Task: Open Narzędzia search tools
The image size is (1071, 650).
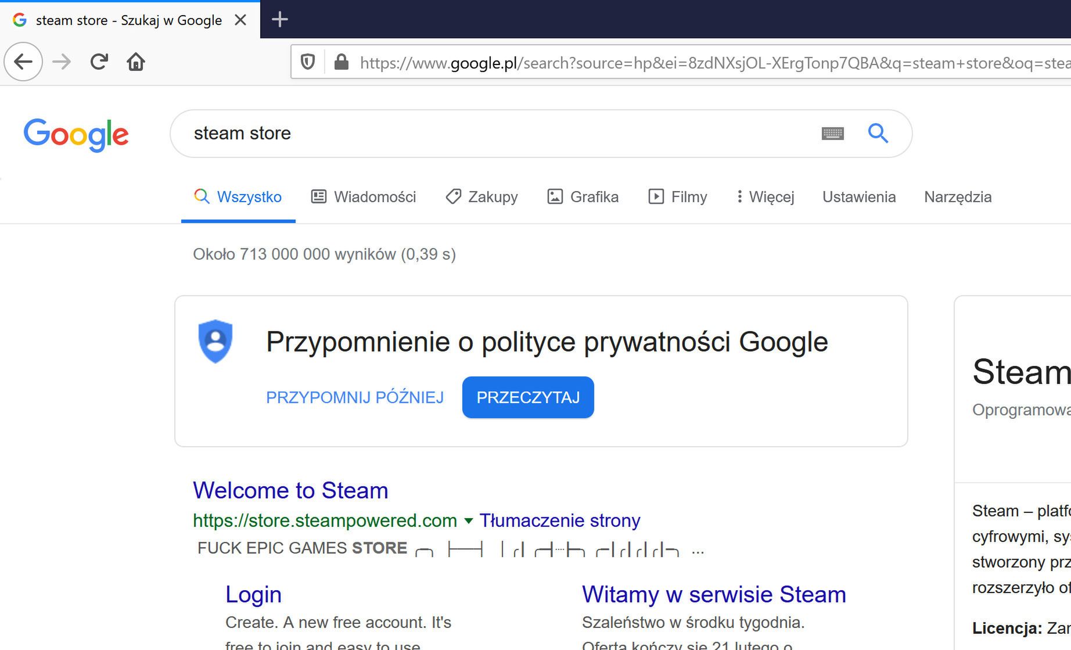Action: click(x=958, y=197)
